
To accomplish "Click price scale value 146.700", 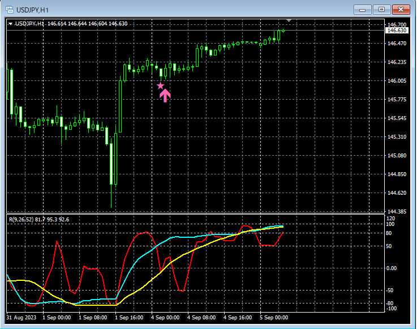I will [397, 25].
